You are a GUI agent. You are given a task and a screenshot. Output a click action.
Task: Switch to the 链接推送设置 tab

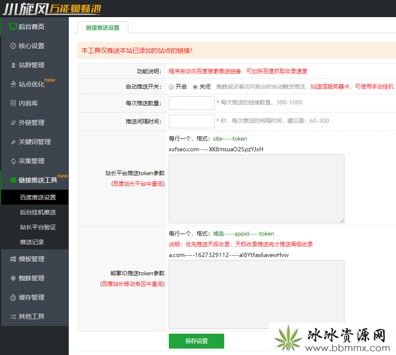click(103, 28)
